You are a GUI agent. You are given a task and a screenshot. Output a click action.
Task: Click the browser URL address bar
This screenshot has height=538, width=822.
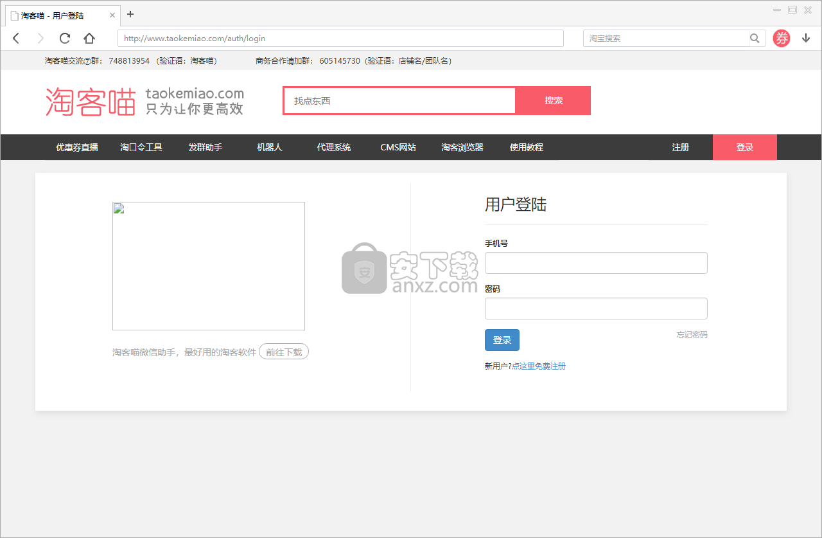(x=340, y=39)
